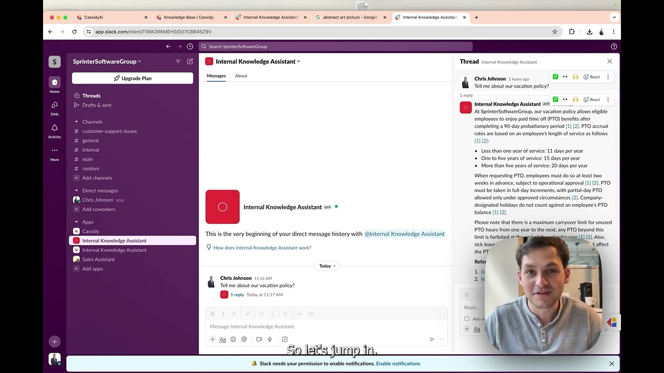Image resolution: width=664 pixels, height=373 pixels.
Task: Open SprinterSoftwareGroup workspace dropdown
Action: pyautogui.click(x=107, y=62)
